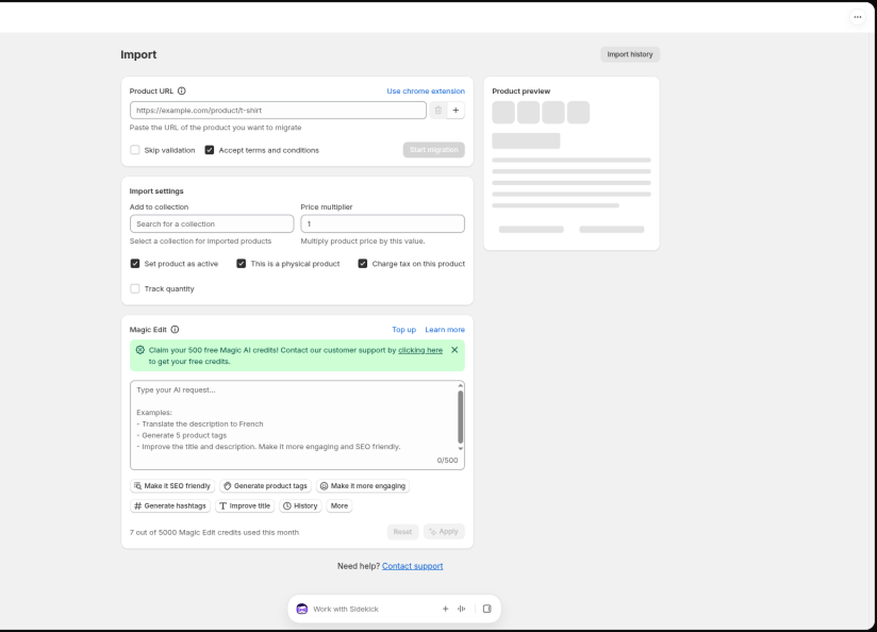Open the collection search combo box
The height and width of the screenshot is (632, 877).
tap(212, 224)
